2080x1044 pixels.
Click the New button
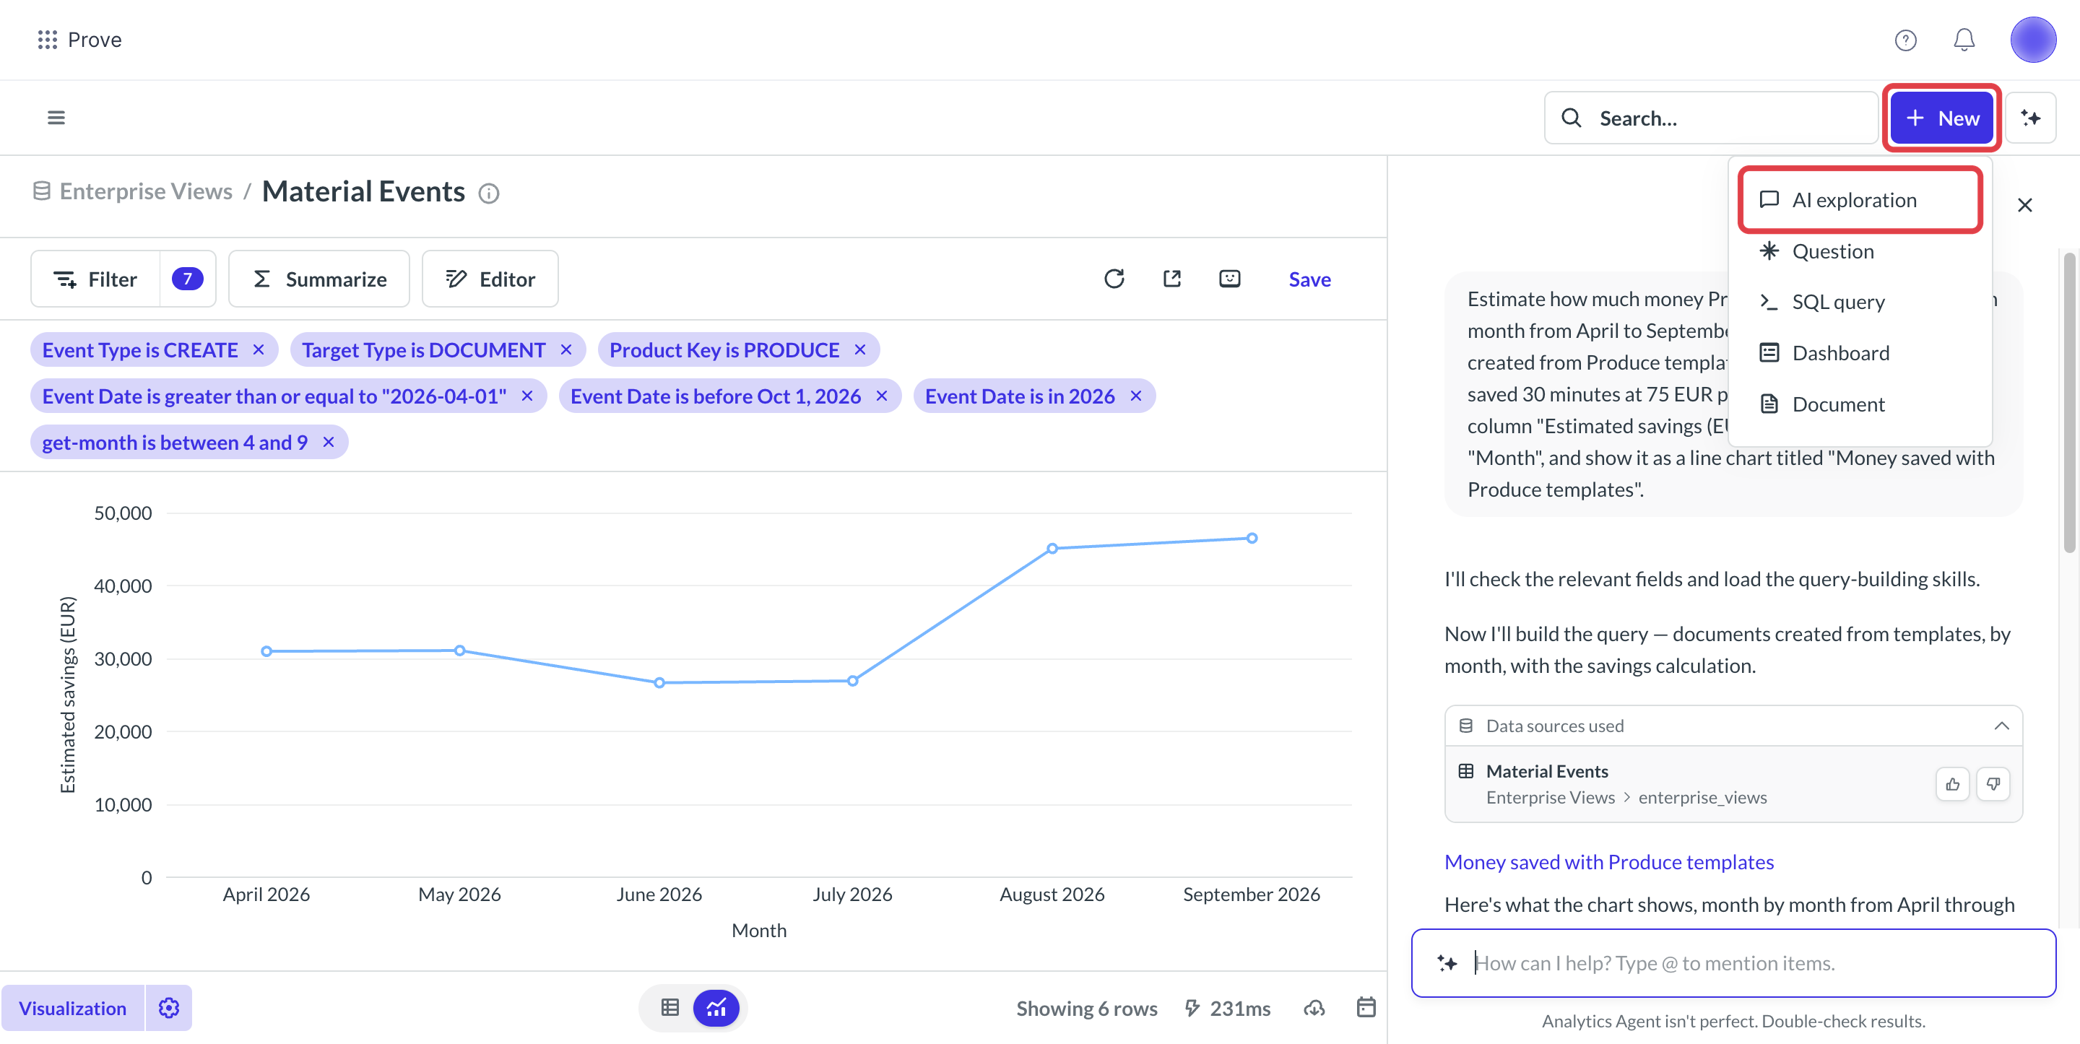pos(1941,118)
